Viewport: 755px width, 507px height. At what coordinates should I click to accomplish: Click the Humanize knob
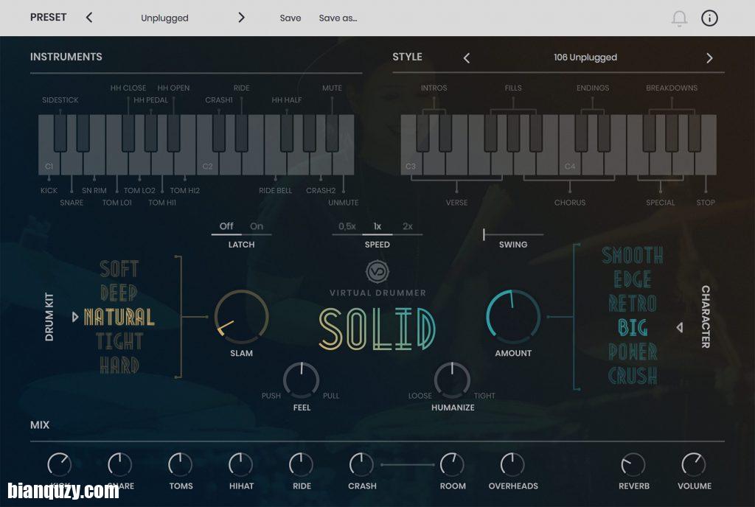(x=452, y=380)
